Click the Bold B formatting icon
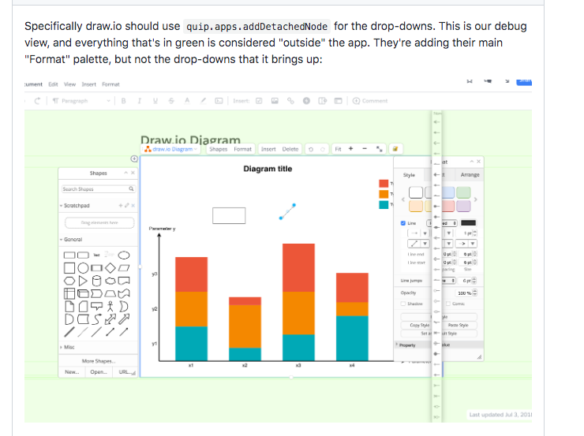Image resolution: width=584 pixels, height=436 pixels. coord(123,101)
